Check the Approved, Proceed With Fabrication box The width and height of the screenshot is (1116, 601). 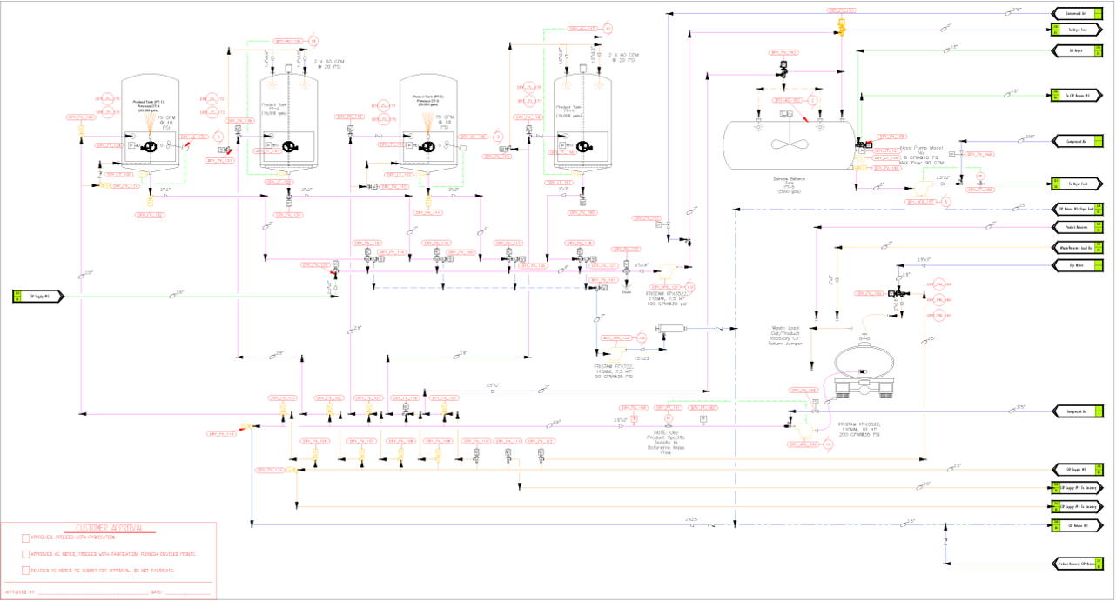pyautogui.click(x=26, y=538)
